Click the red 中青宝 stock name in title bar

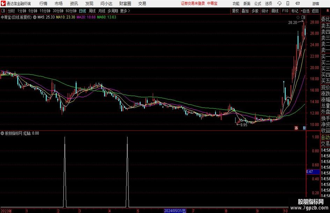(x=212, y=3)
